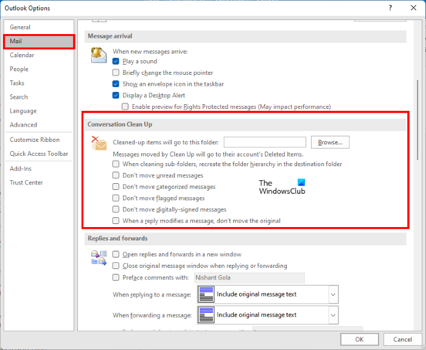426x350 pixels.
Task: Enable preview for Rights Protected messages
Action: (x=125, y=107)
